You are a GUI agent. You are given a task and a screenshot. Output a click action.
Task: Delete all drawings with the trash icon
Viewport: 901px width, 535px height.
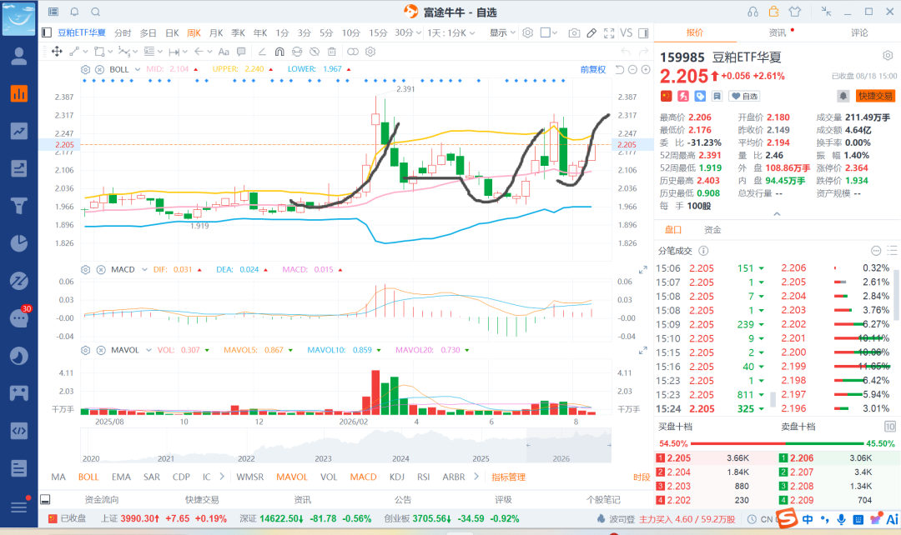pos(331,52)
